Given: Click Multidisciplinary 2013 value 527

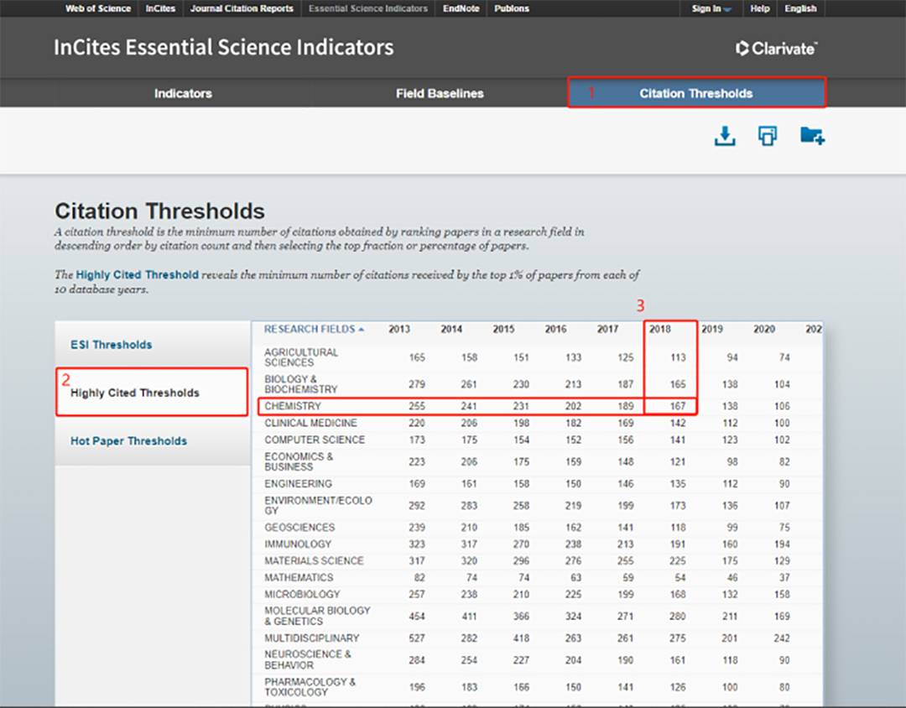Looking at the screenshot, I should coord(417,638).
